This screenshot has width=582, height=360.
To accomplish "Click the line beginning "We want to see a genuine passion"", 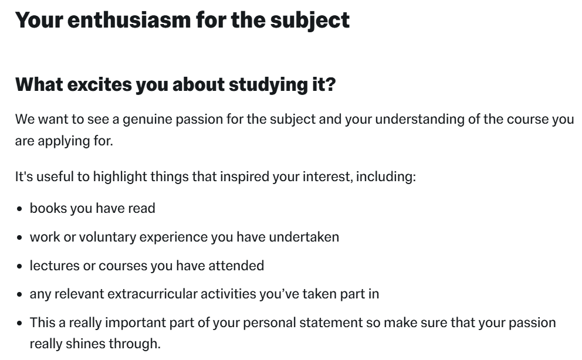I will coord(295,120).
